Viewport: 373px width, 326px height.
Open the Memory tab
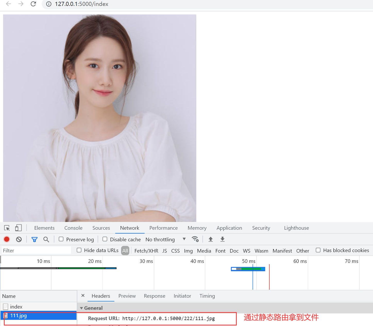[197, 228]
